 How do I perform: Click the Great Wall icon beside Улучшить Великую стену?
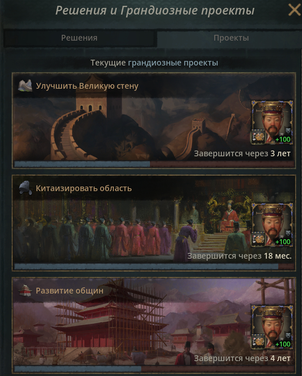click(x=25, y=86)
